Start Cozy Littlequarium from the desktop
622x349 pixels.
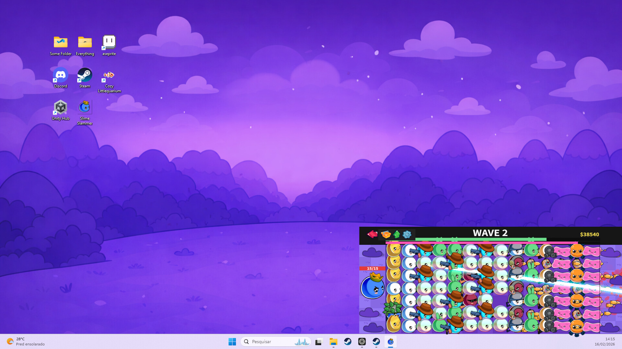[x=109, y=75]
